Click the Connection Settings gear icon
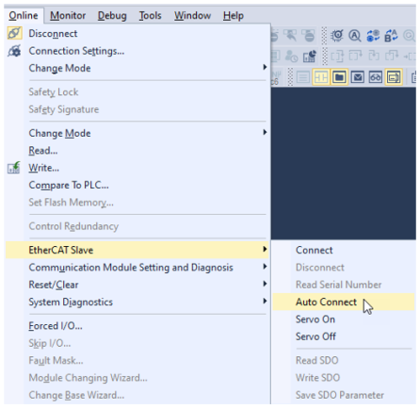 pos(14,51)
